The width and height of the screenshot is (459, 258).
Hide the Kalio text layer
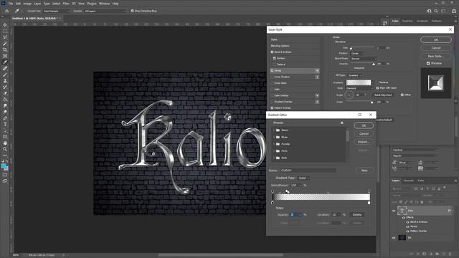[394, 211]
